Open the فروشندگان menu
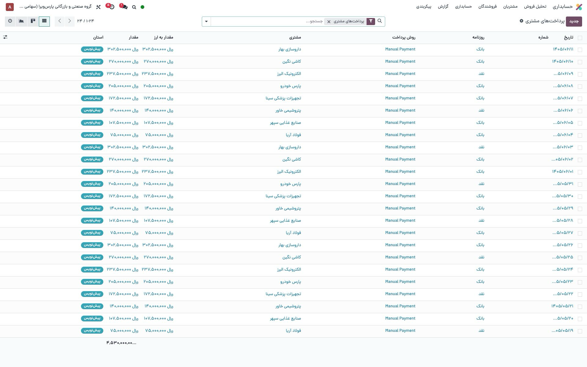The image size is (587, 367). click(487, 7)
